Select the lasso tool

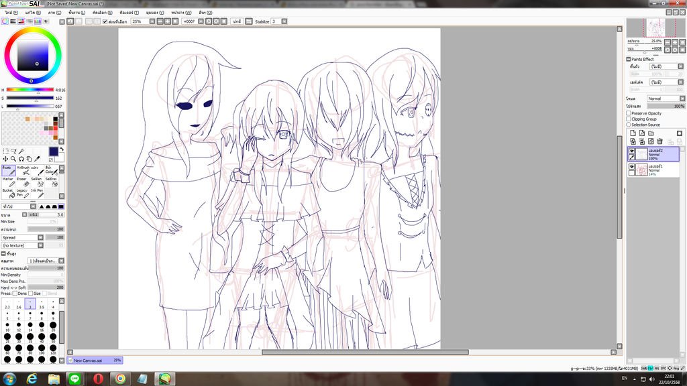coord(13,151)
